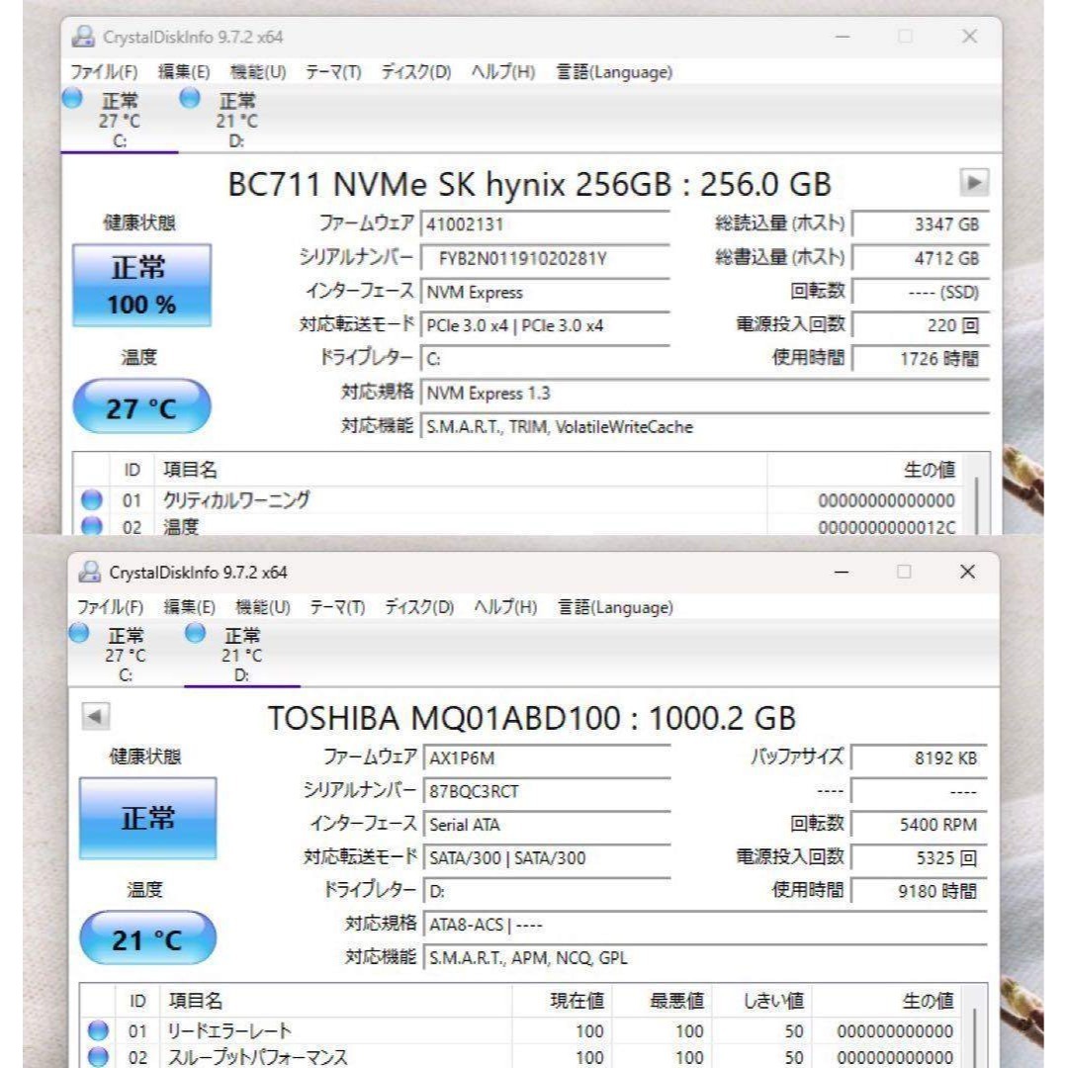Click the CrystalDiskInfo application icon in title bar
The width and height of the screenshot is (1068, 1068).
tap(85, 35)
